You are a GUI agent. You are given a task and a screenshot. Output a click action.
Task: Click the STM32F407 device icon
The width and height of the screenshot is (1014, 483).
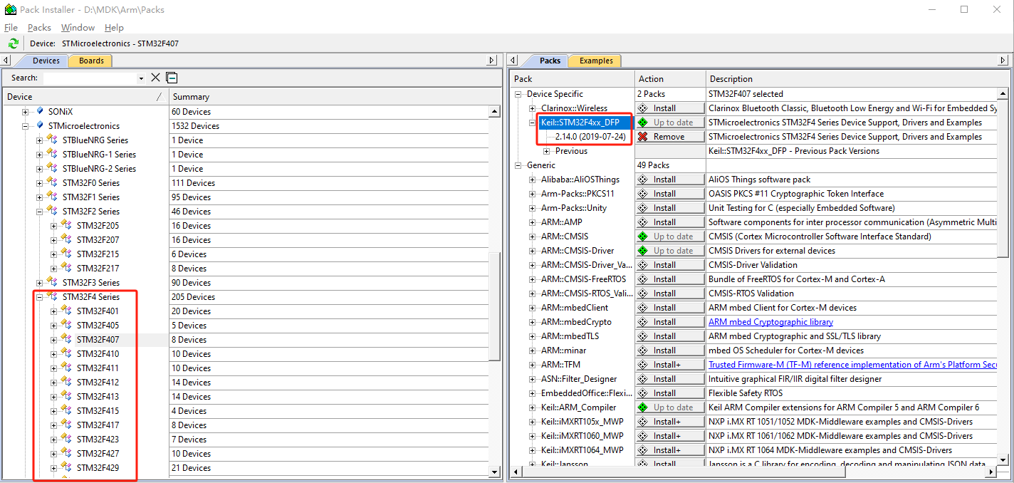[66, 339]
